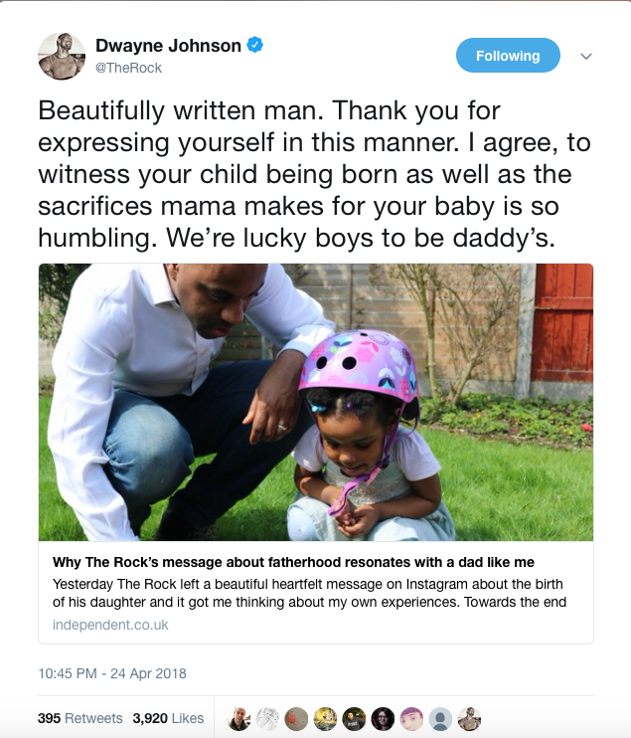Open the 395 Retweets list
Screen dimensions: 631x738
click(x=79, y=718)
